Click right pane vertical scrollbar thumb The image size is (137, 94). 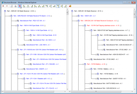click(x=134, y=14)
